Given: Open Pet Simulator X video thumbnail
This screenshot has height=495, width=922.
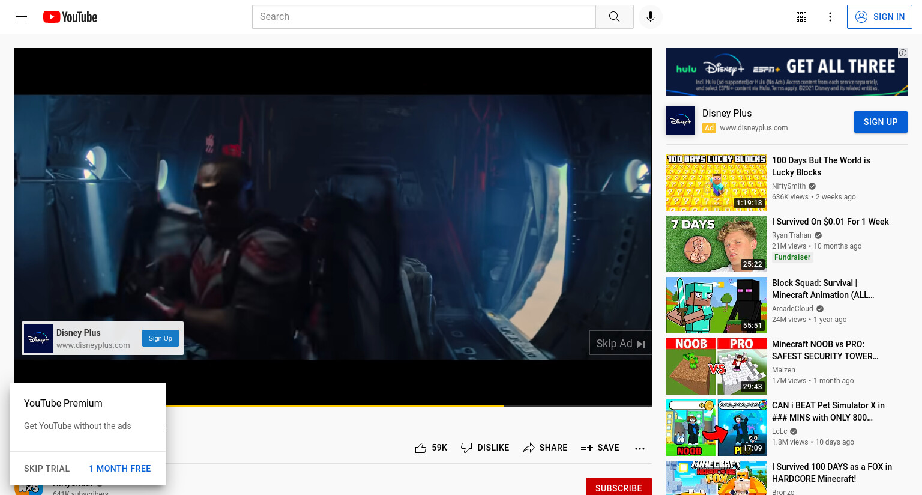Looking at the screenshot, I should 717,428.
